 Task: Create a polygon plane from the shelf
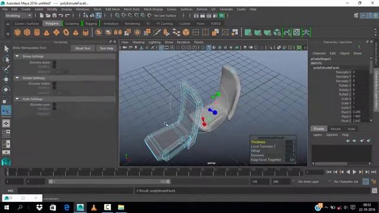[x=56, y=33]
